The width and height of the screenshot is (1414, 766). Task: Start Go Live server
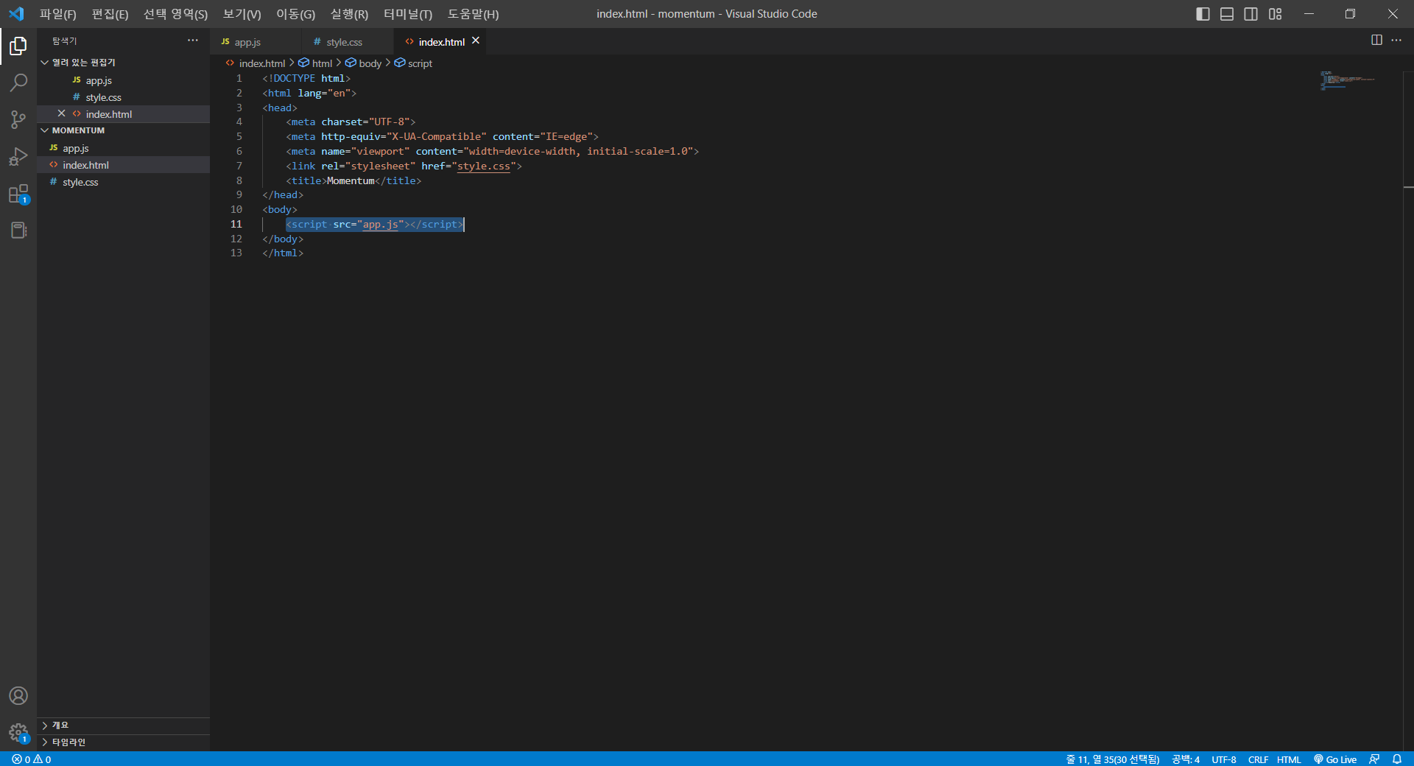tap(1335, 759)
